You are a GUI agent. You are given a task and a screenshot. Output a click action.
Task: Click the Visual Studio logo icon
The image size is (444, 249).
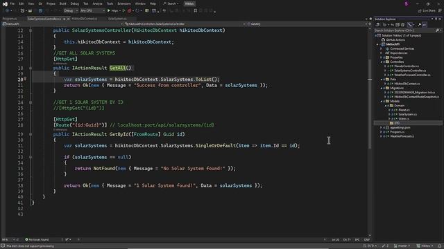click(5, 3)
